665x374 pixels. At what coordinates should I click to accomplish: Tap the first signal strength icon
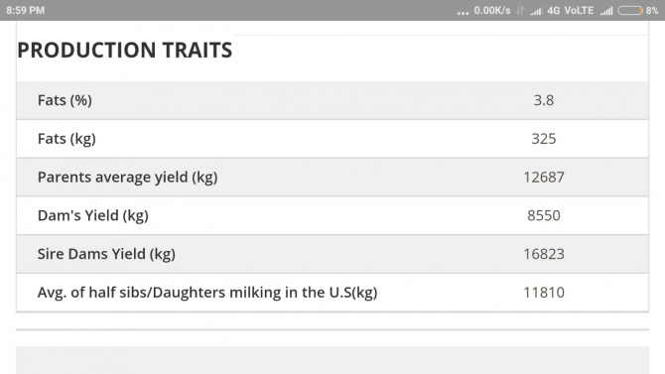tap(536, 11)
